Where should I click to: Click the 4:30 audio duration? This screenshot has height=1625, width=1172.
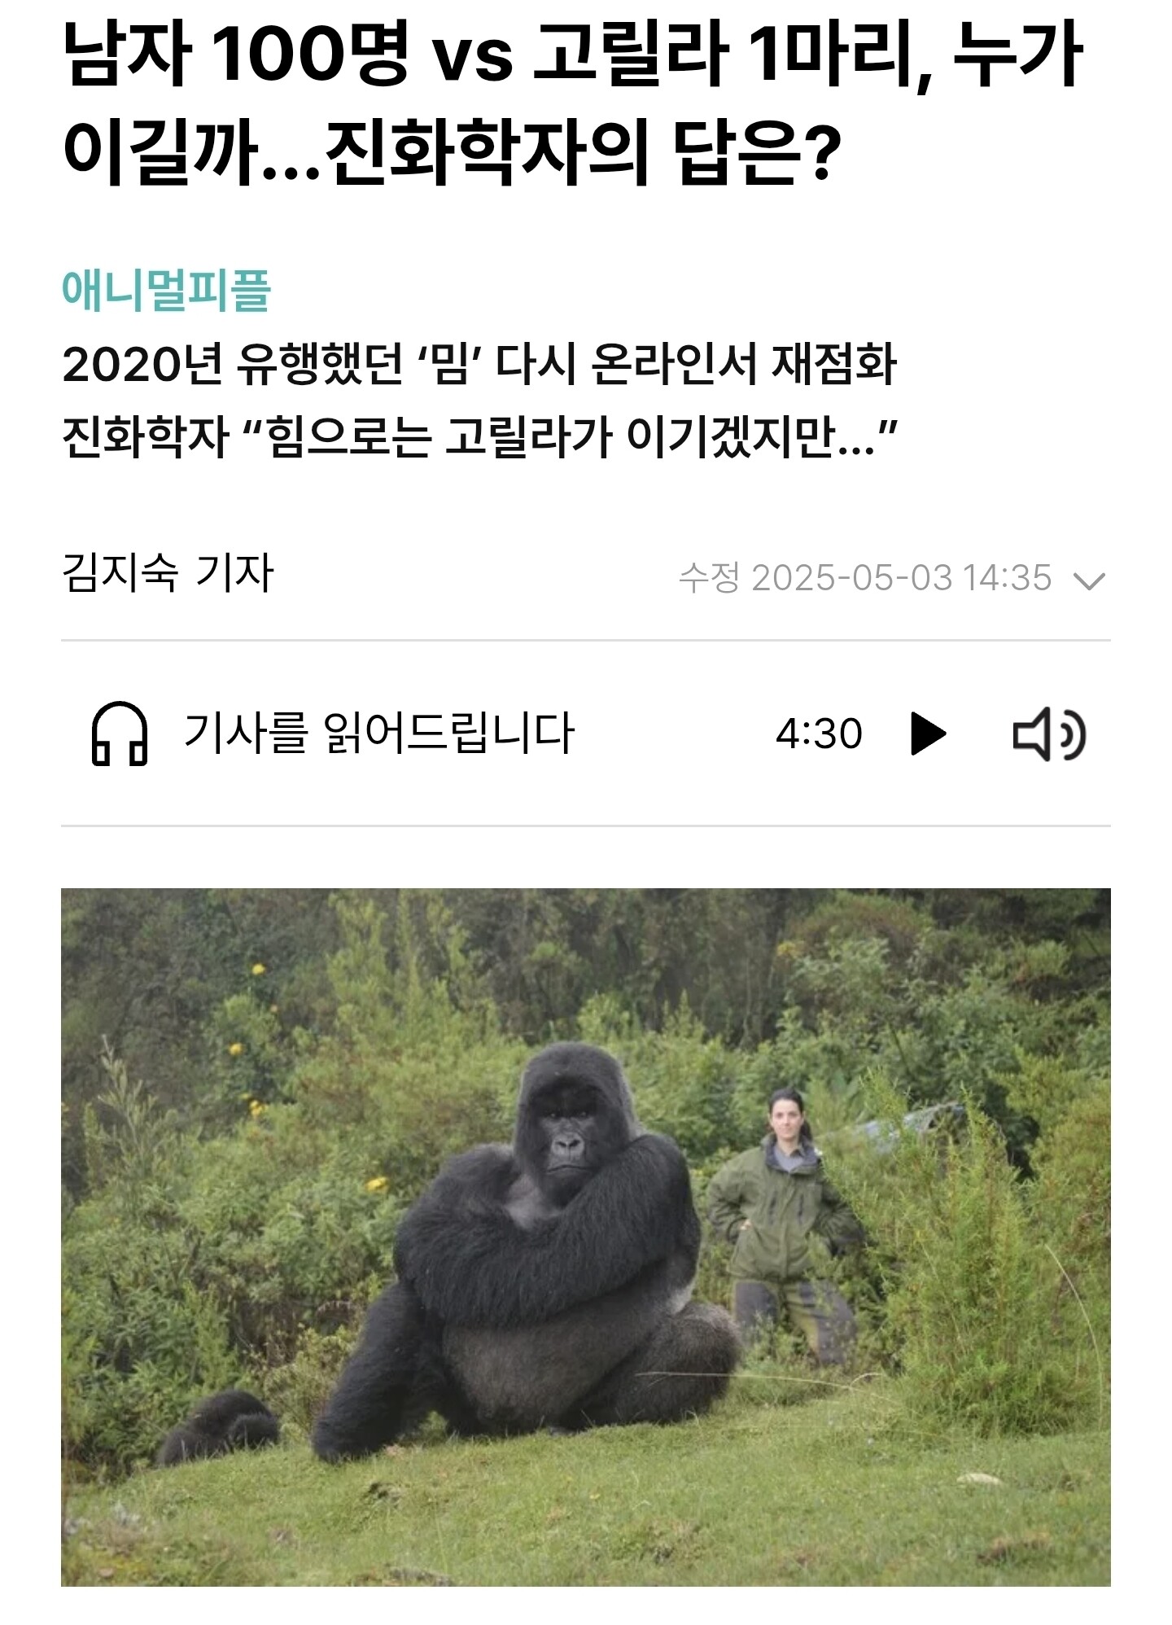[819, 734]
